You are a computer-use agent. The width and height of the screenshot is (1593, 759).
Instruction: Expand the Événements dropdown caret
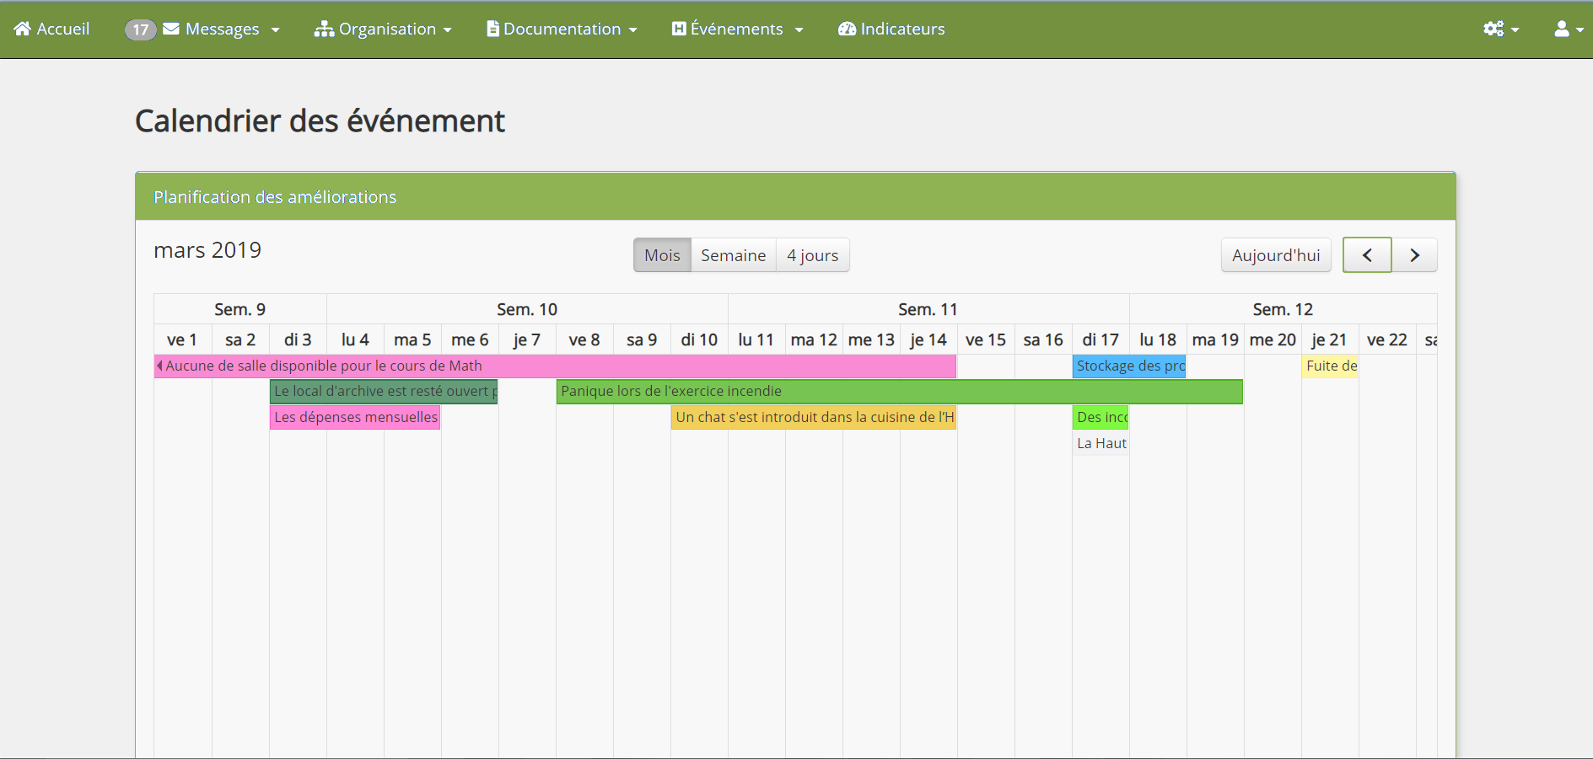coord(799,29)
